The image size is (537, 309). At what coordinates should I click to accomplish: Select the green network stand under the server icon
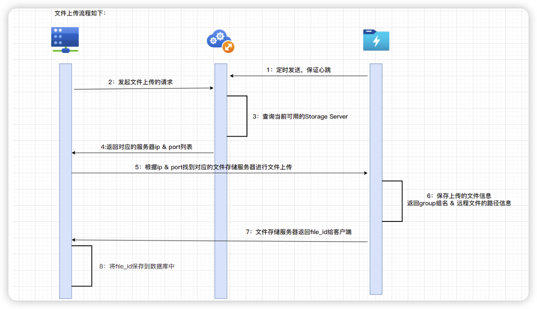point(65,51)
